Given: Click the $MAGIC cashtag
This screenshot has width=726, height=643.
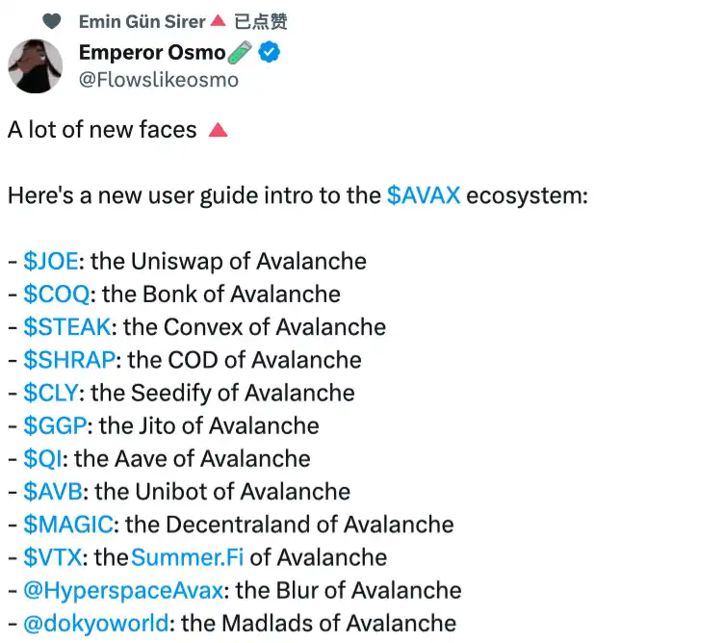Looking at the screenshot, I should 68,525.
